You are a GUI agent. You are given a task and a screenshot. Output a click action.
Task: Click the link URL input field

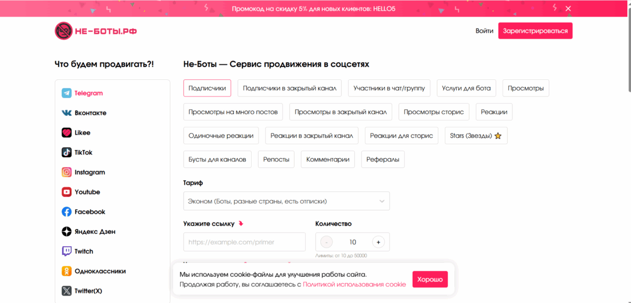coord(244,242)
